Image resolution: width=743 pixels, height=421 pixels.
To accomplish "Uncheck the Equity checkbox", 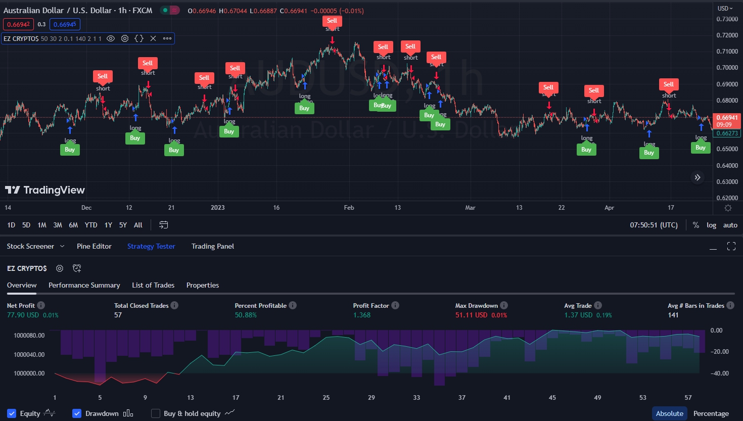I will pos(12,413).
